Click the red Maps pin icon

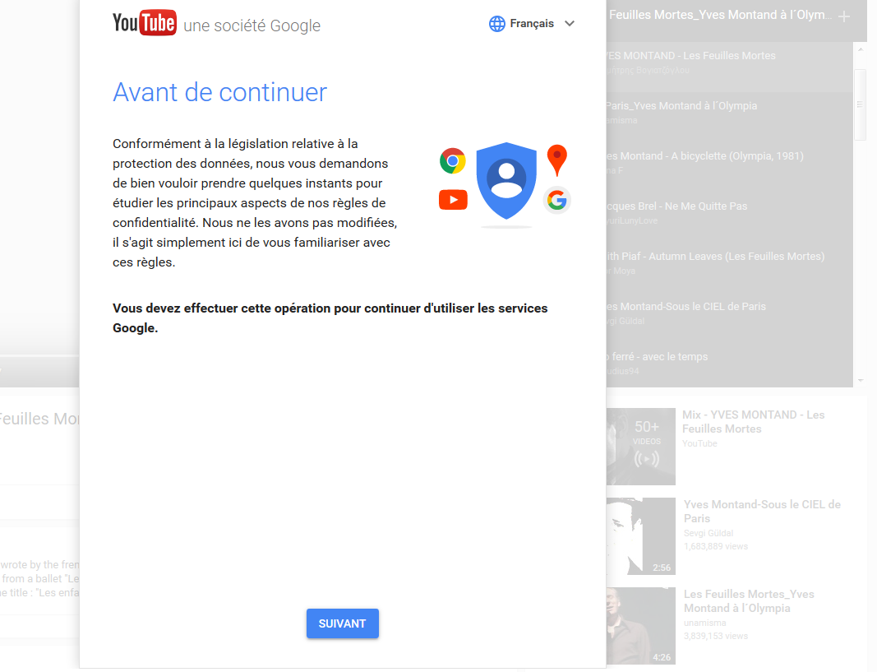click(556, 160)
